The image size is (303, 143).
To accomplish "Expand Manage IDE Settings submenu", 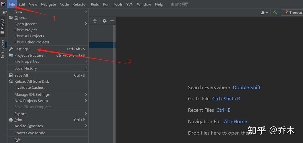I will (48, 94).
